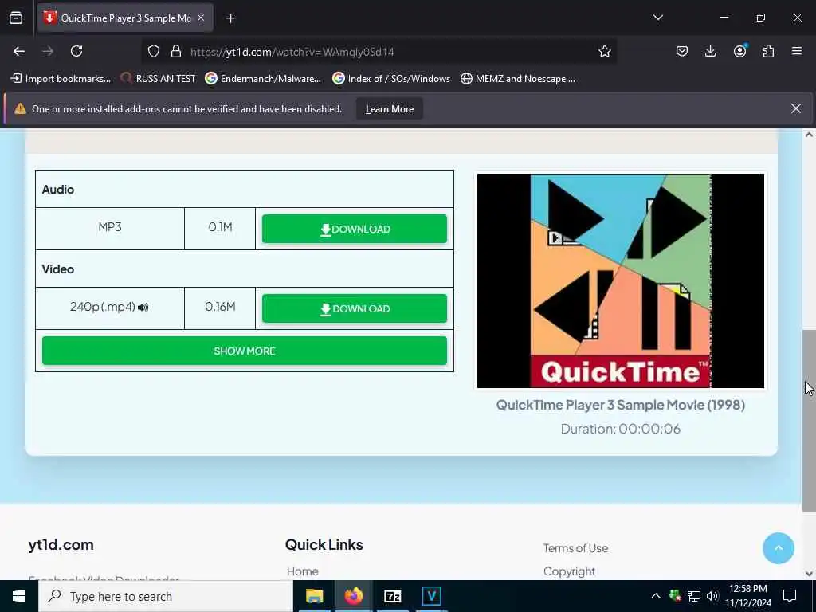816x612 pixels.
Task: Open the Endermanch/Malware bookmark
Action: coord(263,79)
